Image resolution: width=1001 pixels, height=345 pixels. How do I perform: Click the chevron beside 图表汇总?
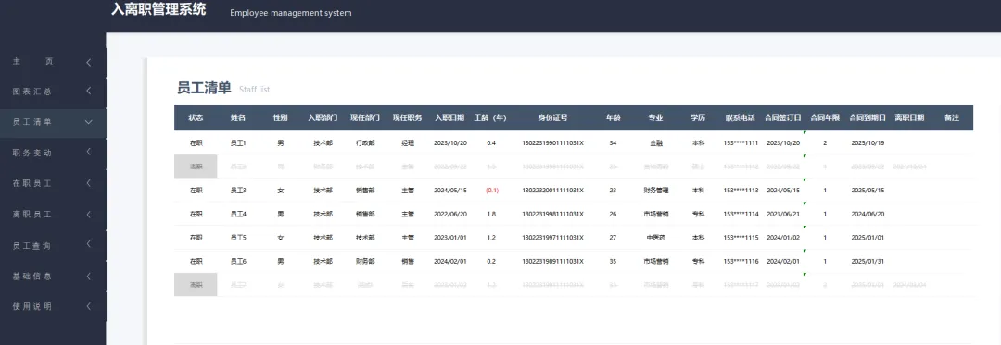point(89,91)
